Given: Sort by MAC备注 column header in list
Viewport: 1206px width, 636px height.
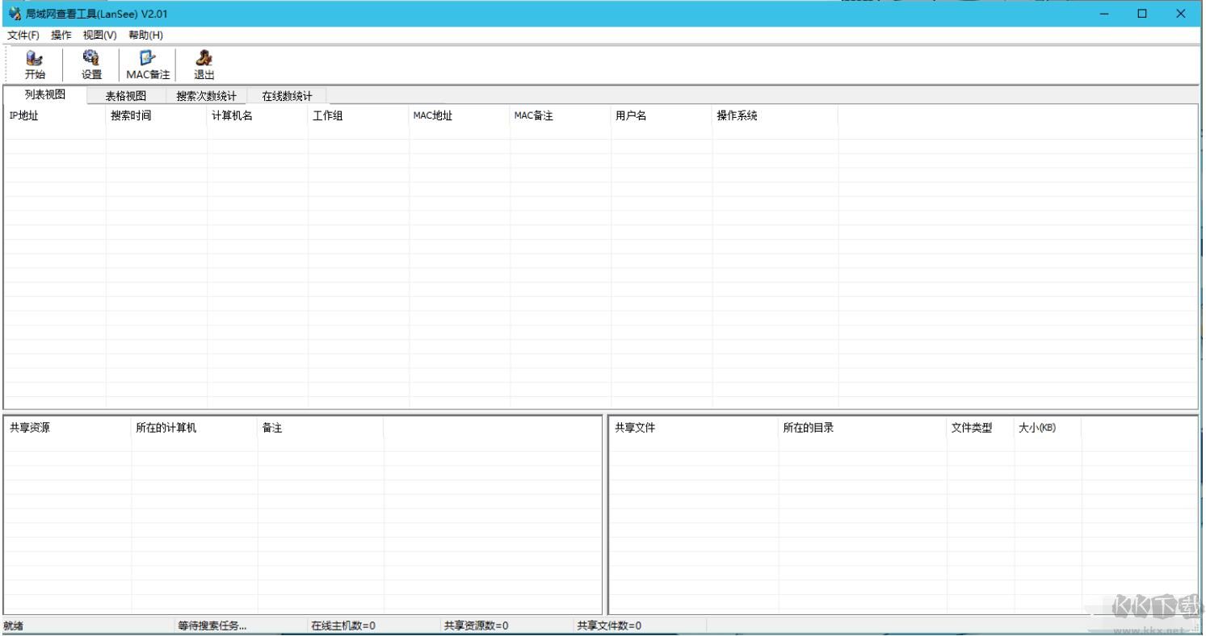Looking at the screenshot, I should coord(561,115).
